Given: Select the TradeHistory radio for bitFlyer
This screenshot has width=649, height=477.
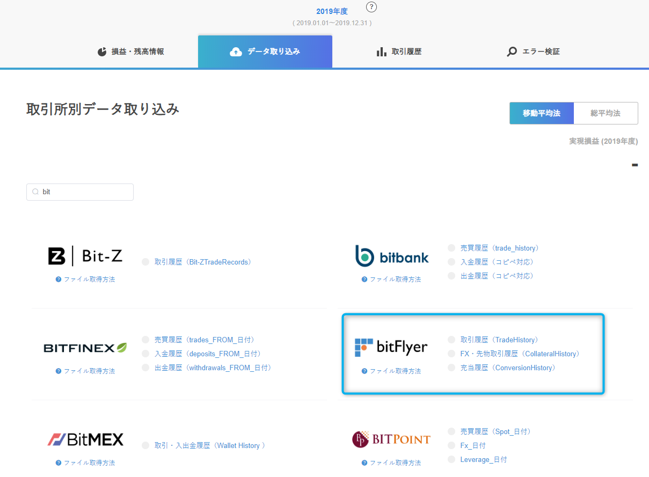Looking at the screenshot, I should coord(450,340).
